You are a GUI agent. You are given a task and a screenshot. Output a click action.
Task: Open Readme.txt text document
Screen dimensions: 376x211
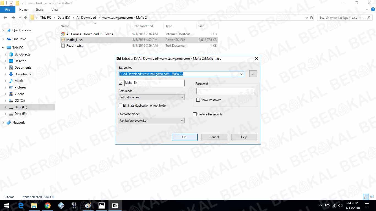[73, 46]
